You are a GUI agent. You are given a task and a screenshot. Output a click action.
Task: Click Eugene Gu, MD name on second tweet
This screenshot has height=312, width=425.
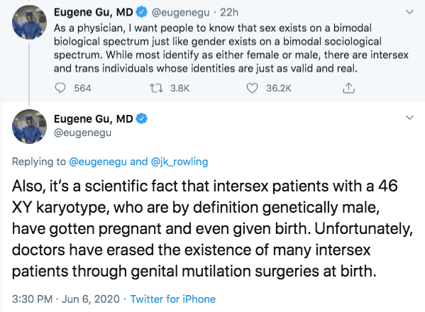pos(93,119)
